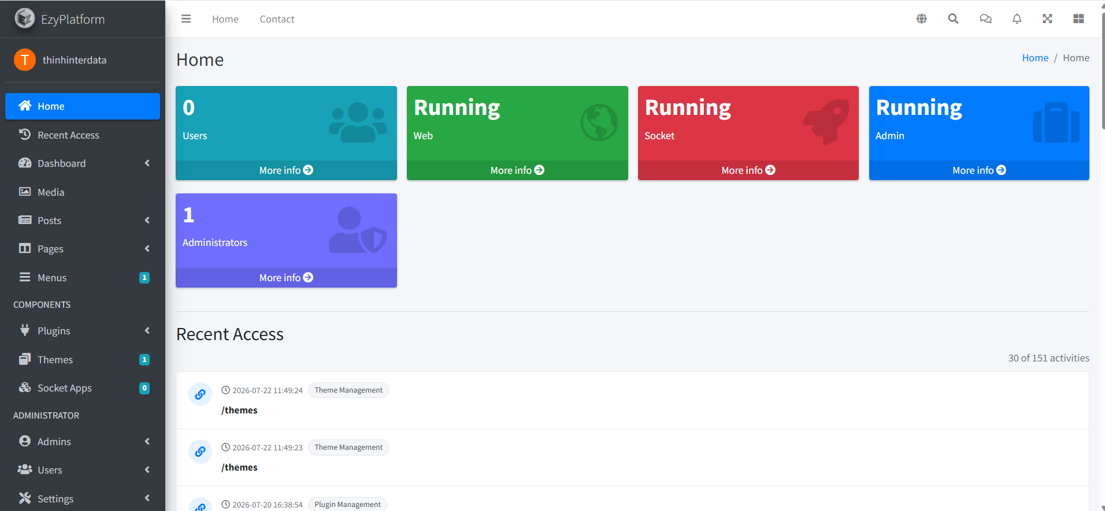
Task: Click the Media picture icon in sidebar
Action: (25, 192)
